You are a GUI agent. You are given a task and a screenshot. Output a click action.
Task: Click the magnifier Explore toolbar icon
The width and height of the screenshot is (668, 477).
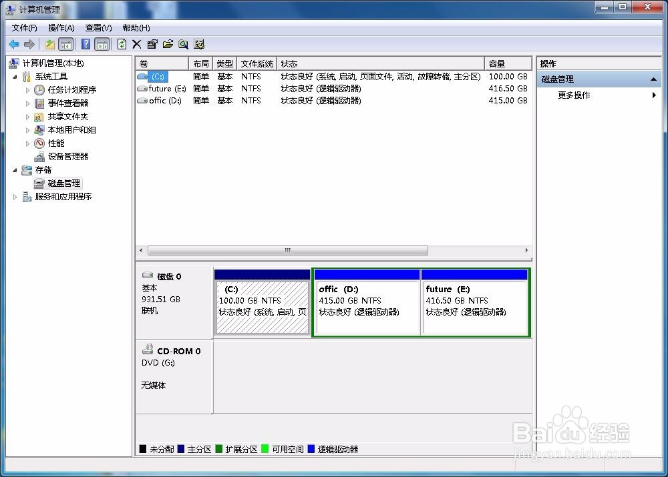(183, 44)
